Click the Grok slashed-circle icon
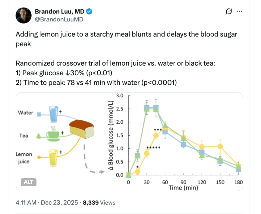Viewport: 261px width, 214px height. pos(229,11)
